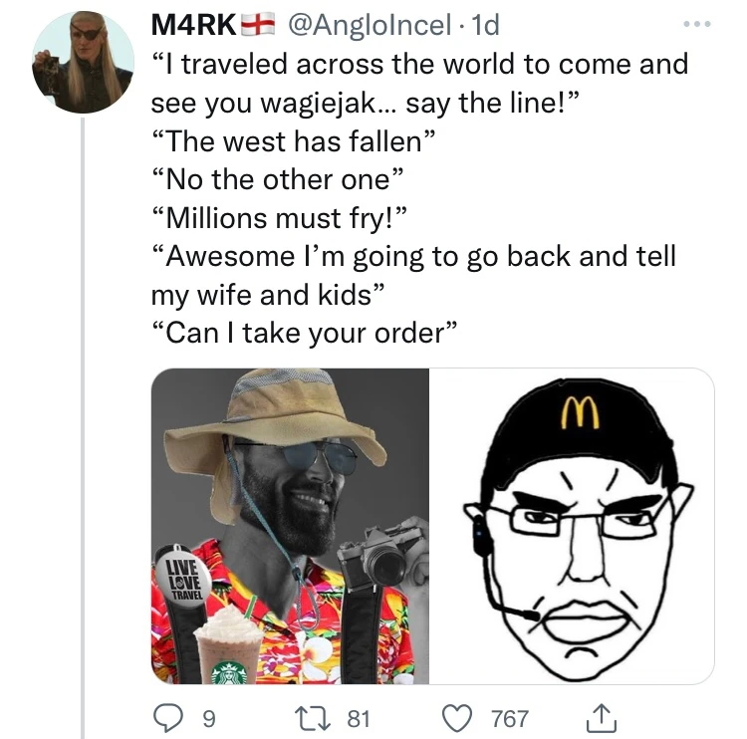Viewport: 747px width, 739px height.
Task: Click the reply speech bubble icon
Action: [168, 718]
